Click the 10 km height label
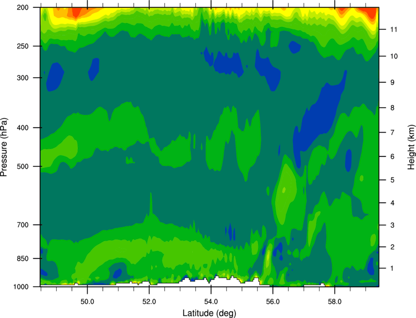Screen dimensions: 416x318 [x=394, y=56]
